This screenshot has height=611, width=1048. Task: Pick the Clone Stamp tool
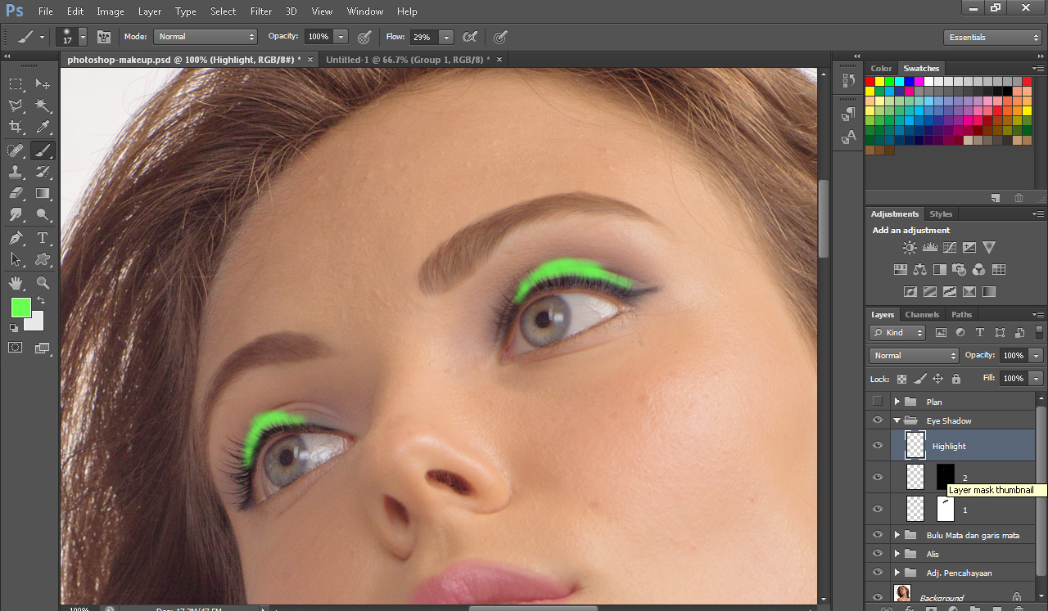(x=16, y=172)
